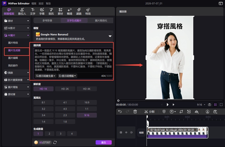Select HD 2K resolution
The height and width of the screenshot is (147, 225).
pos(65,89)
